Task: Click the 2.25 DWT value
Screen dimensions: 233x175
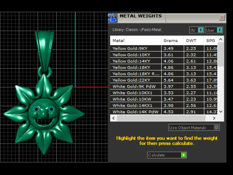Action: (x=191, y=49)
